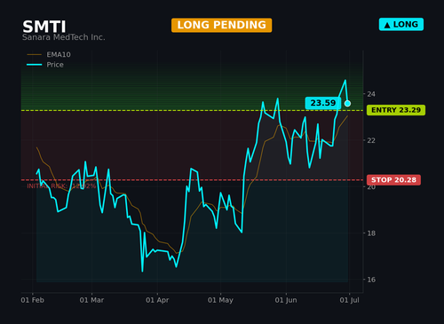Click the current price marker dot
The image size is (444, 324).
[347, 103]
